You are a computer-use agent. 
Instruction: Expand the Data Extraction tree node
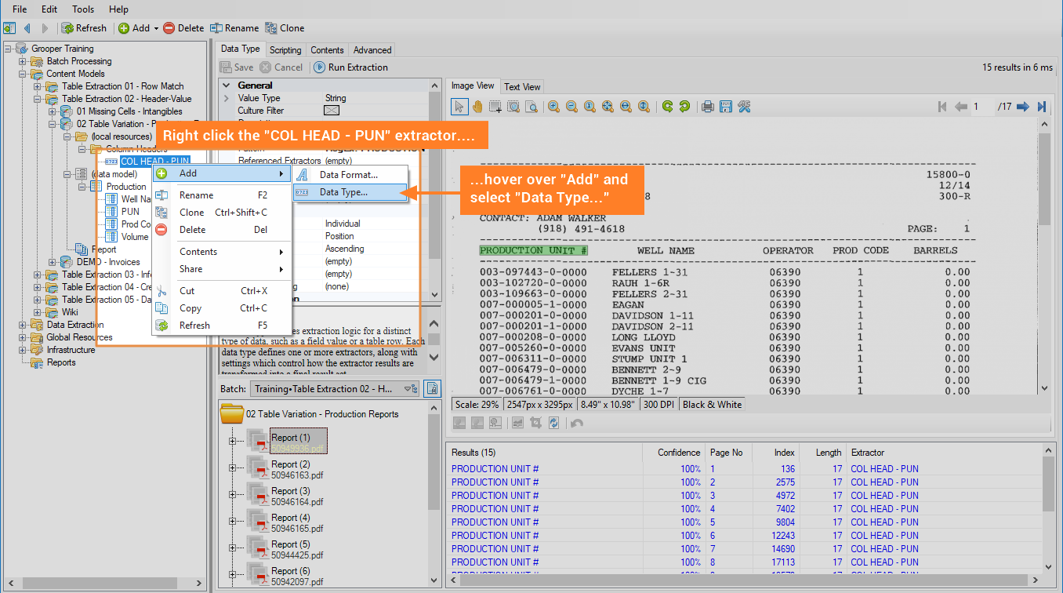(x=23, y=325)
